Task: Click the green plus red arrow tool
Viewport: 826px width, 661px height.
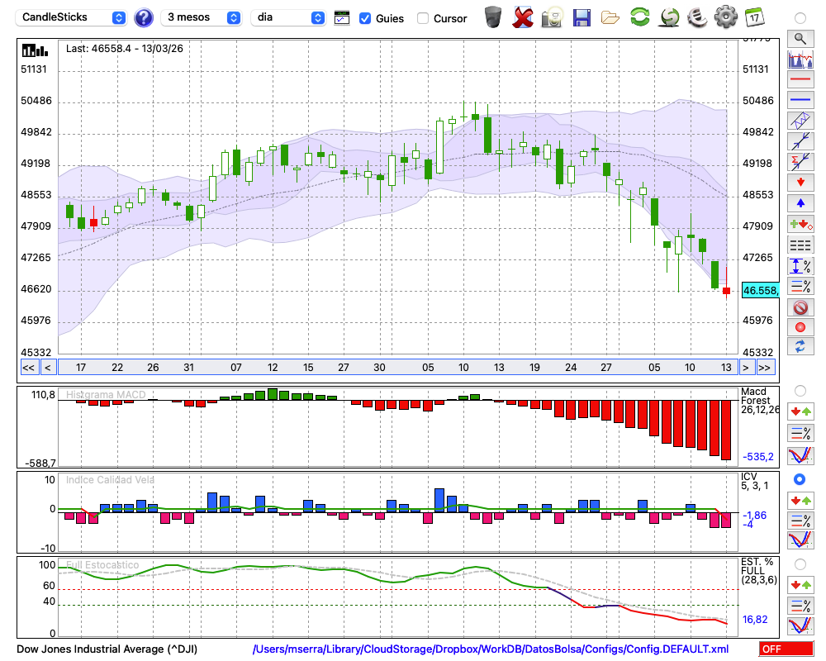Action: [x=800, y=224]
